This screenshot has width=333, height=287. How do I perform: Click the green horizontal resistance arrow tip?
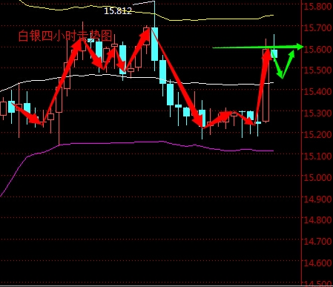coord(300,46)
